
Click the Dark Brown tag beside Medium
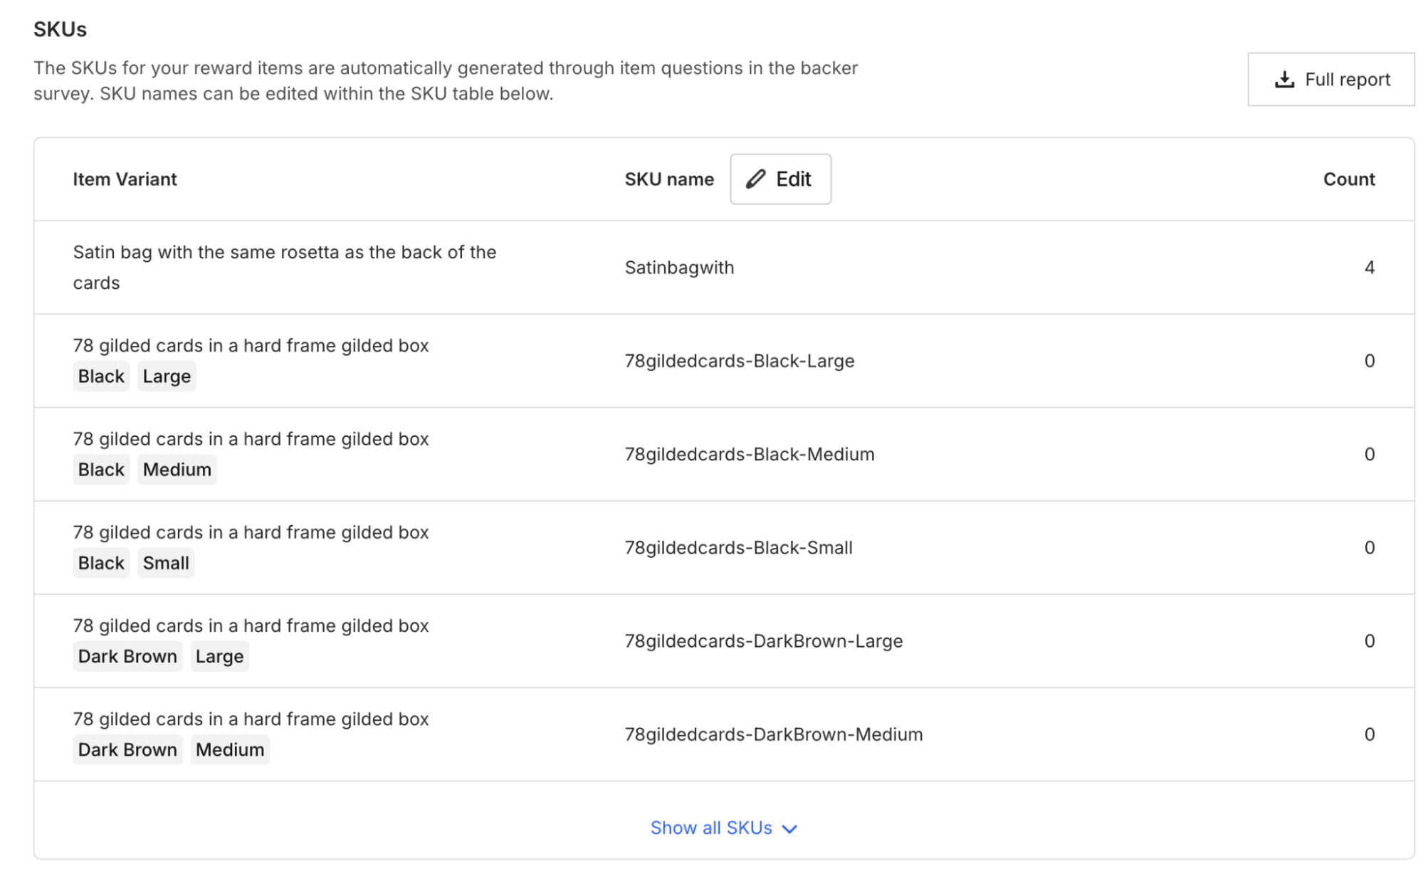[127, 749]
